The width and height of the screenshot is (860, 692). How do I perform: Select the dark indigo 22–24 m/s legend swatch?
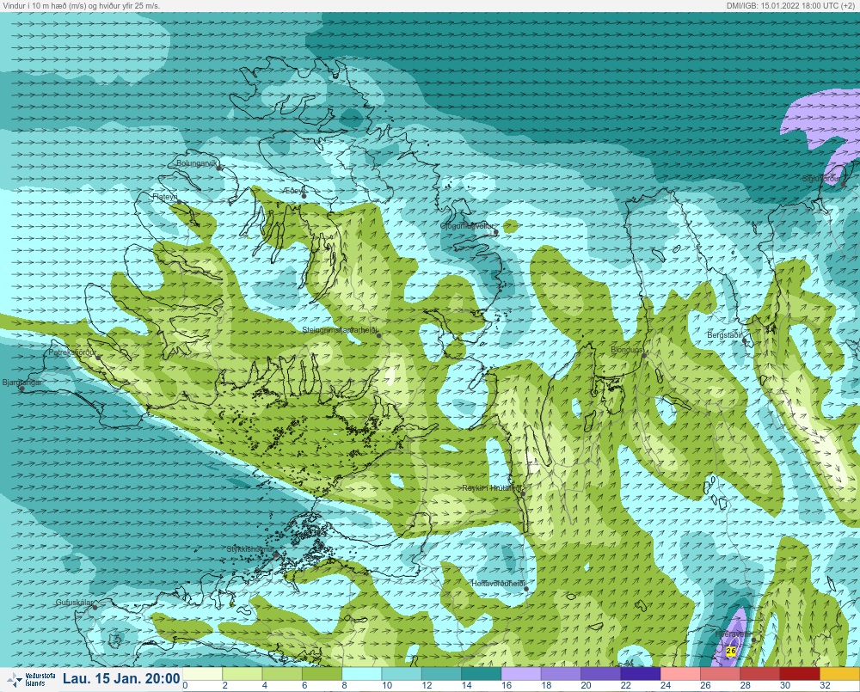(640, 673)
